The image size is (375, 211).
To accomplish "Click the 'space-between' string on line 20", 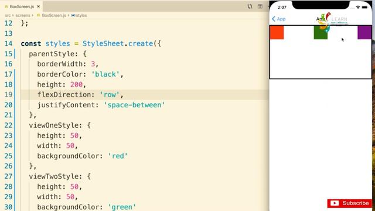I will (134, 105).
